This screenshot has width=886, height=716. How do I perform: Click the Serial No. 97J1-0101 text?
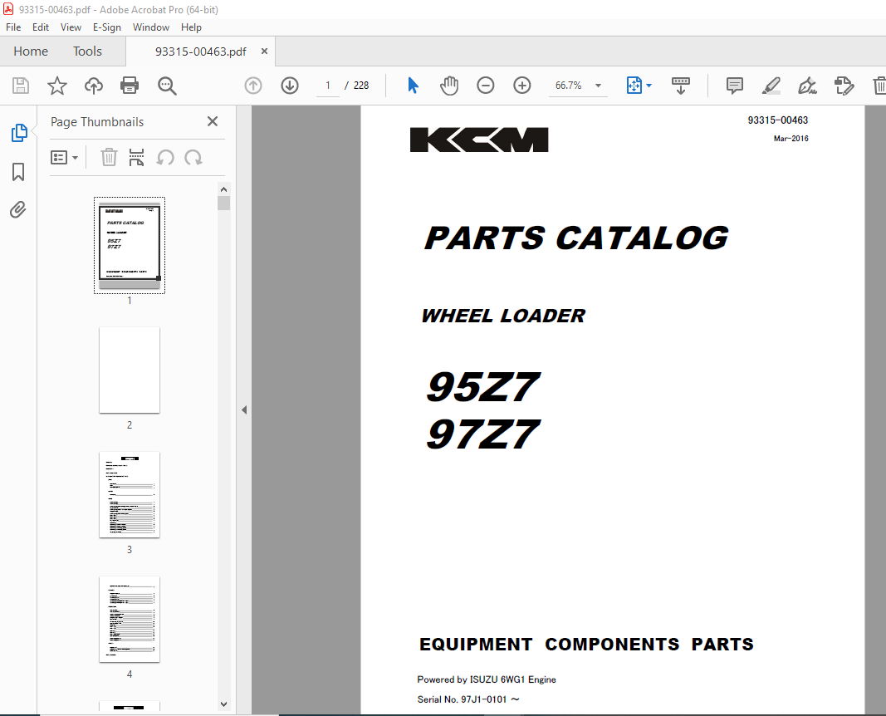(x=467, y=699)
